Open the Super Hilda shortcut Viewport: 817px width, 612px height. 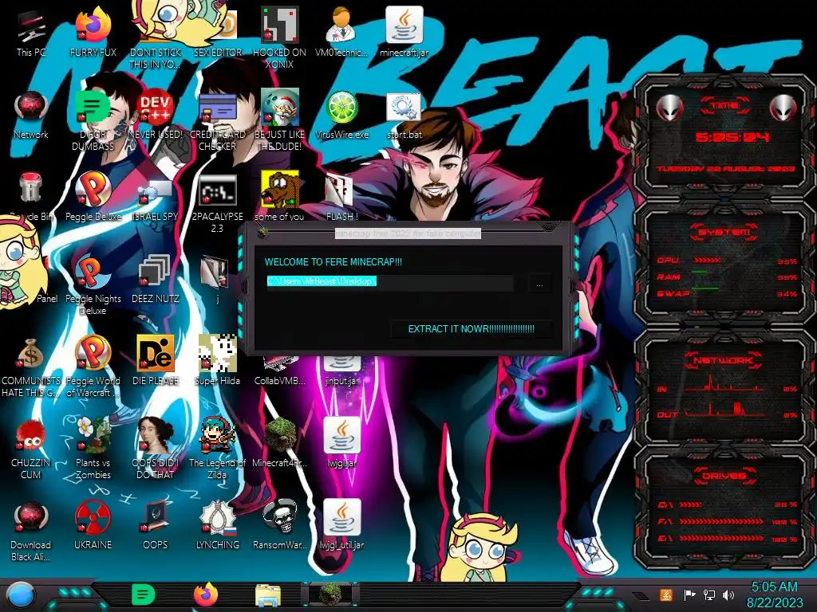pyautogui.click(x=217, y=359)
